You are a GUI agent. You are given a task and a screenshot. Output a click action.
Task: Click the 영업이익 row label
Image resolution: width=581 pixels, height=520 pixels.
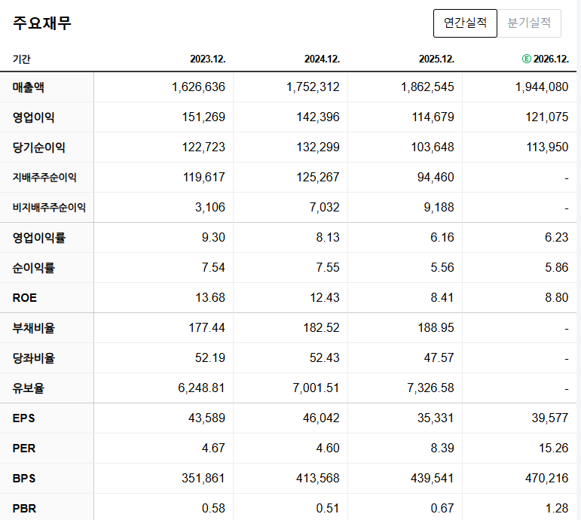(x=34, y=117)
